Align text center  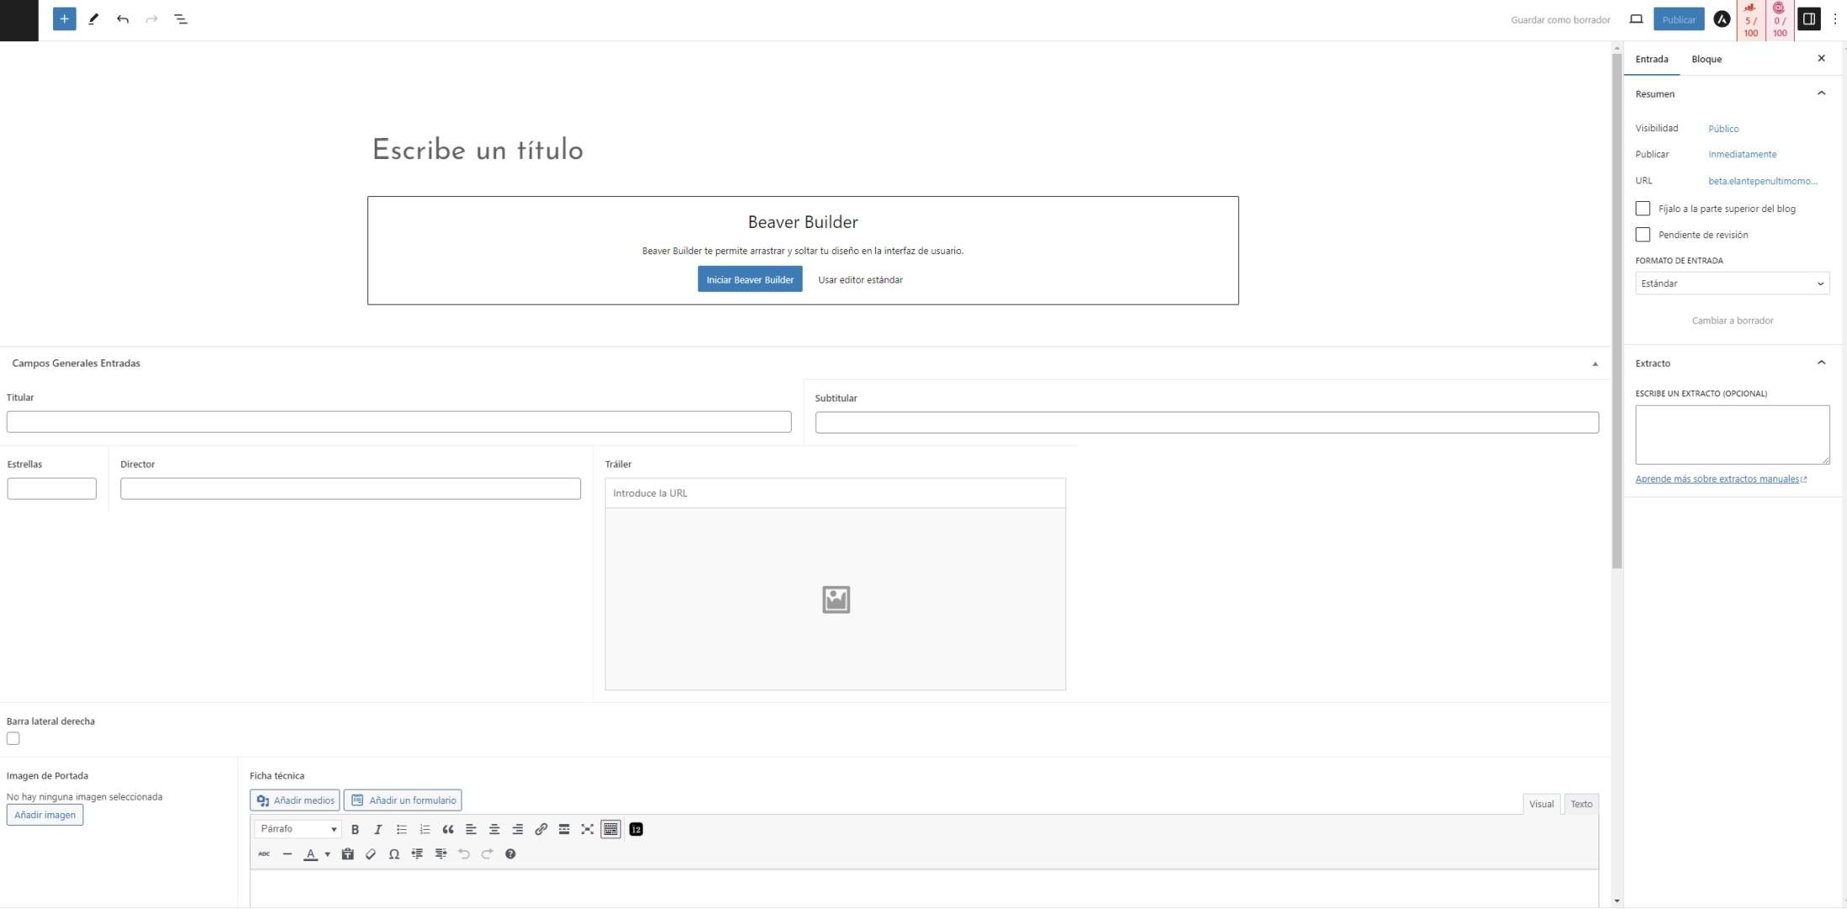494,829
